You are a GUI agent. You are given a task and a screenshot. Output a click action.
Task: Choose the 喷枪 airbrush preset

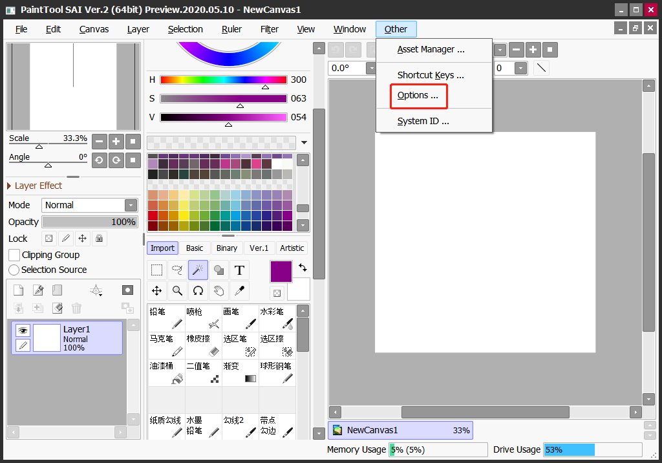click(x=203, y=318)
